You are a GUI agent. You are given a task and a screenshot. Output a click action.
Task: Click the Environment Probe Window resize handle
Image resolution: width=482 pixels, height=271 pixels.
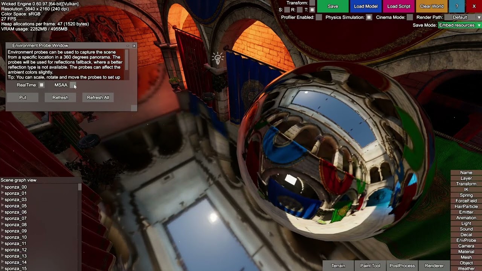134,108
